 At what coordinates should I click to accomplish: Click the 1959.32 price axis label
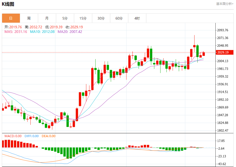point(223,76)
